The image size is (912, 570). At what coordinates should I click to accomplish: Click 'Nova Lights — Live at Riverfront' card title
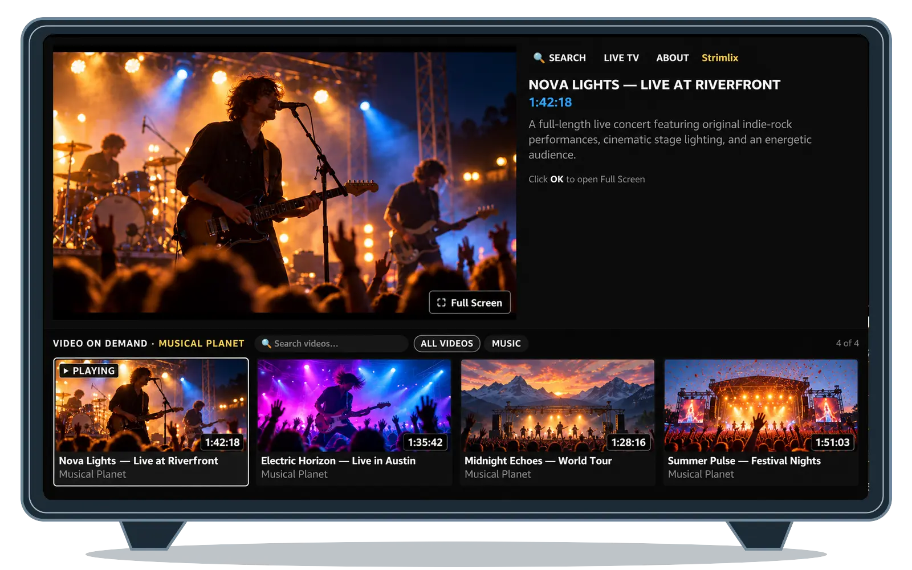(x=139, y=461)
